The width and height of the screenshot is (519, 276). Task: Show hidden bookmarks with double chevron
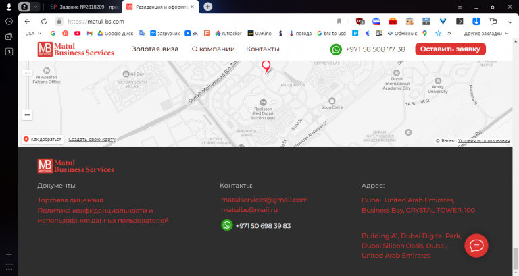[449, 33]
